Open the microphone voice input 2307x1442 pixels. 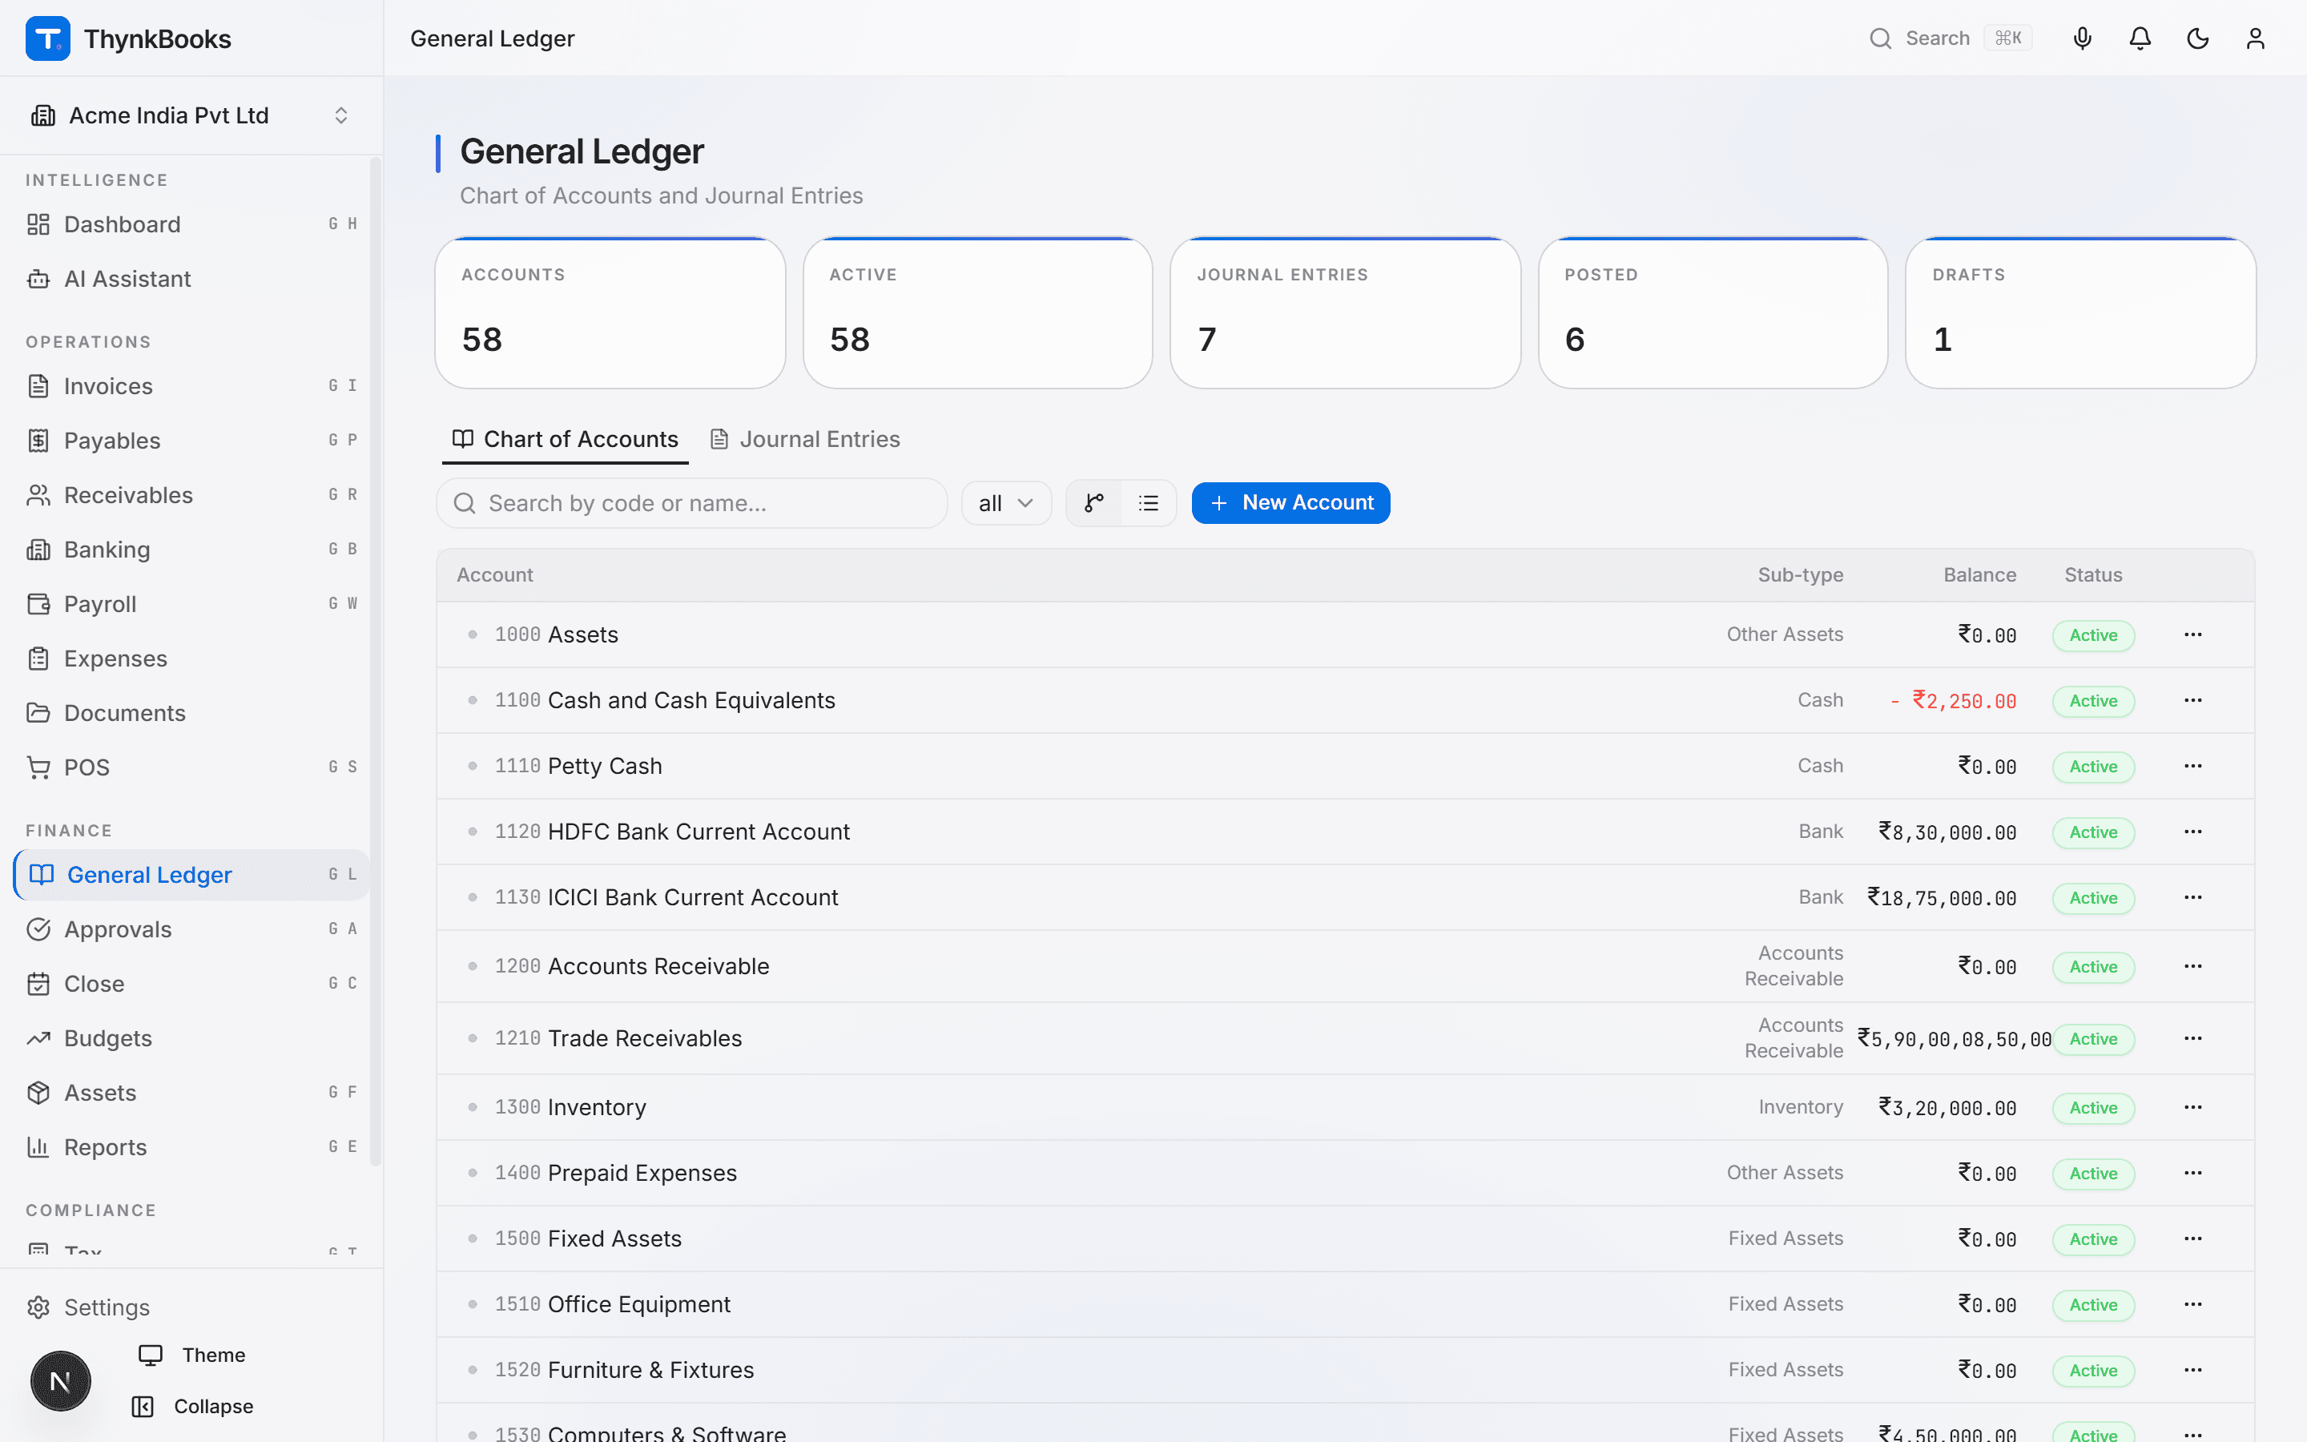(2082, 38)
